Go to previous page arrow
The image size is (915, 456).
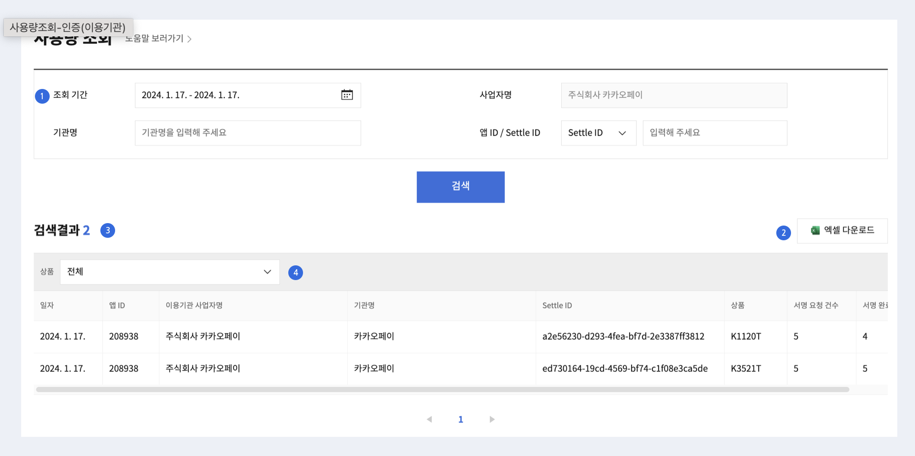pyautogui.click(x=429, y=419)
